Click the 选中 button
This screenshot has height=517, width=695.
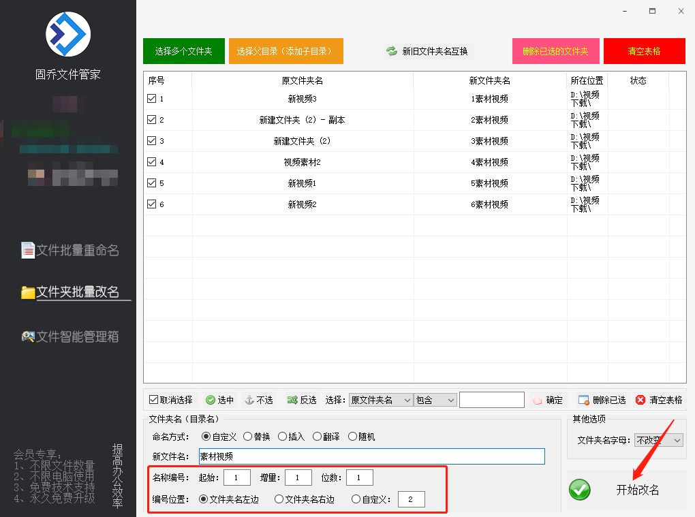(219, 400)
